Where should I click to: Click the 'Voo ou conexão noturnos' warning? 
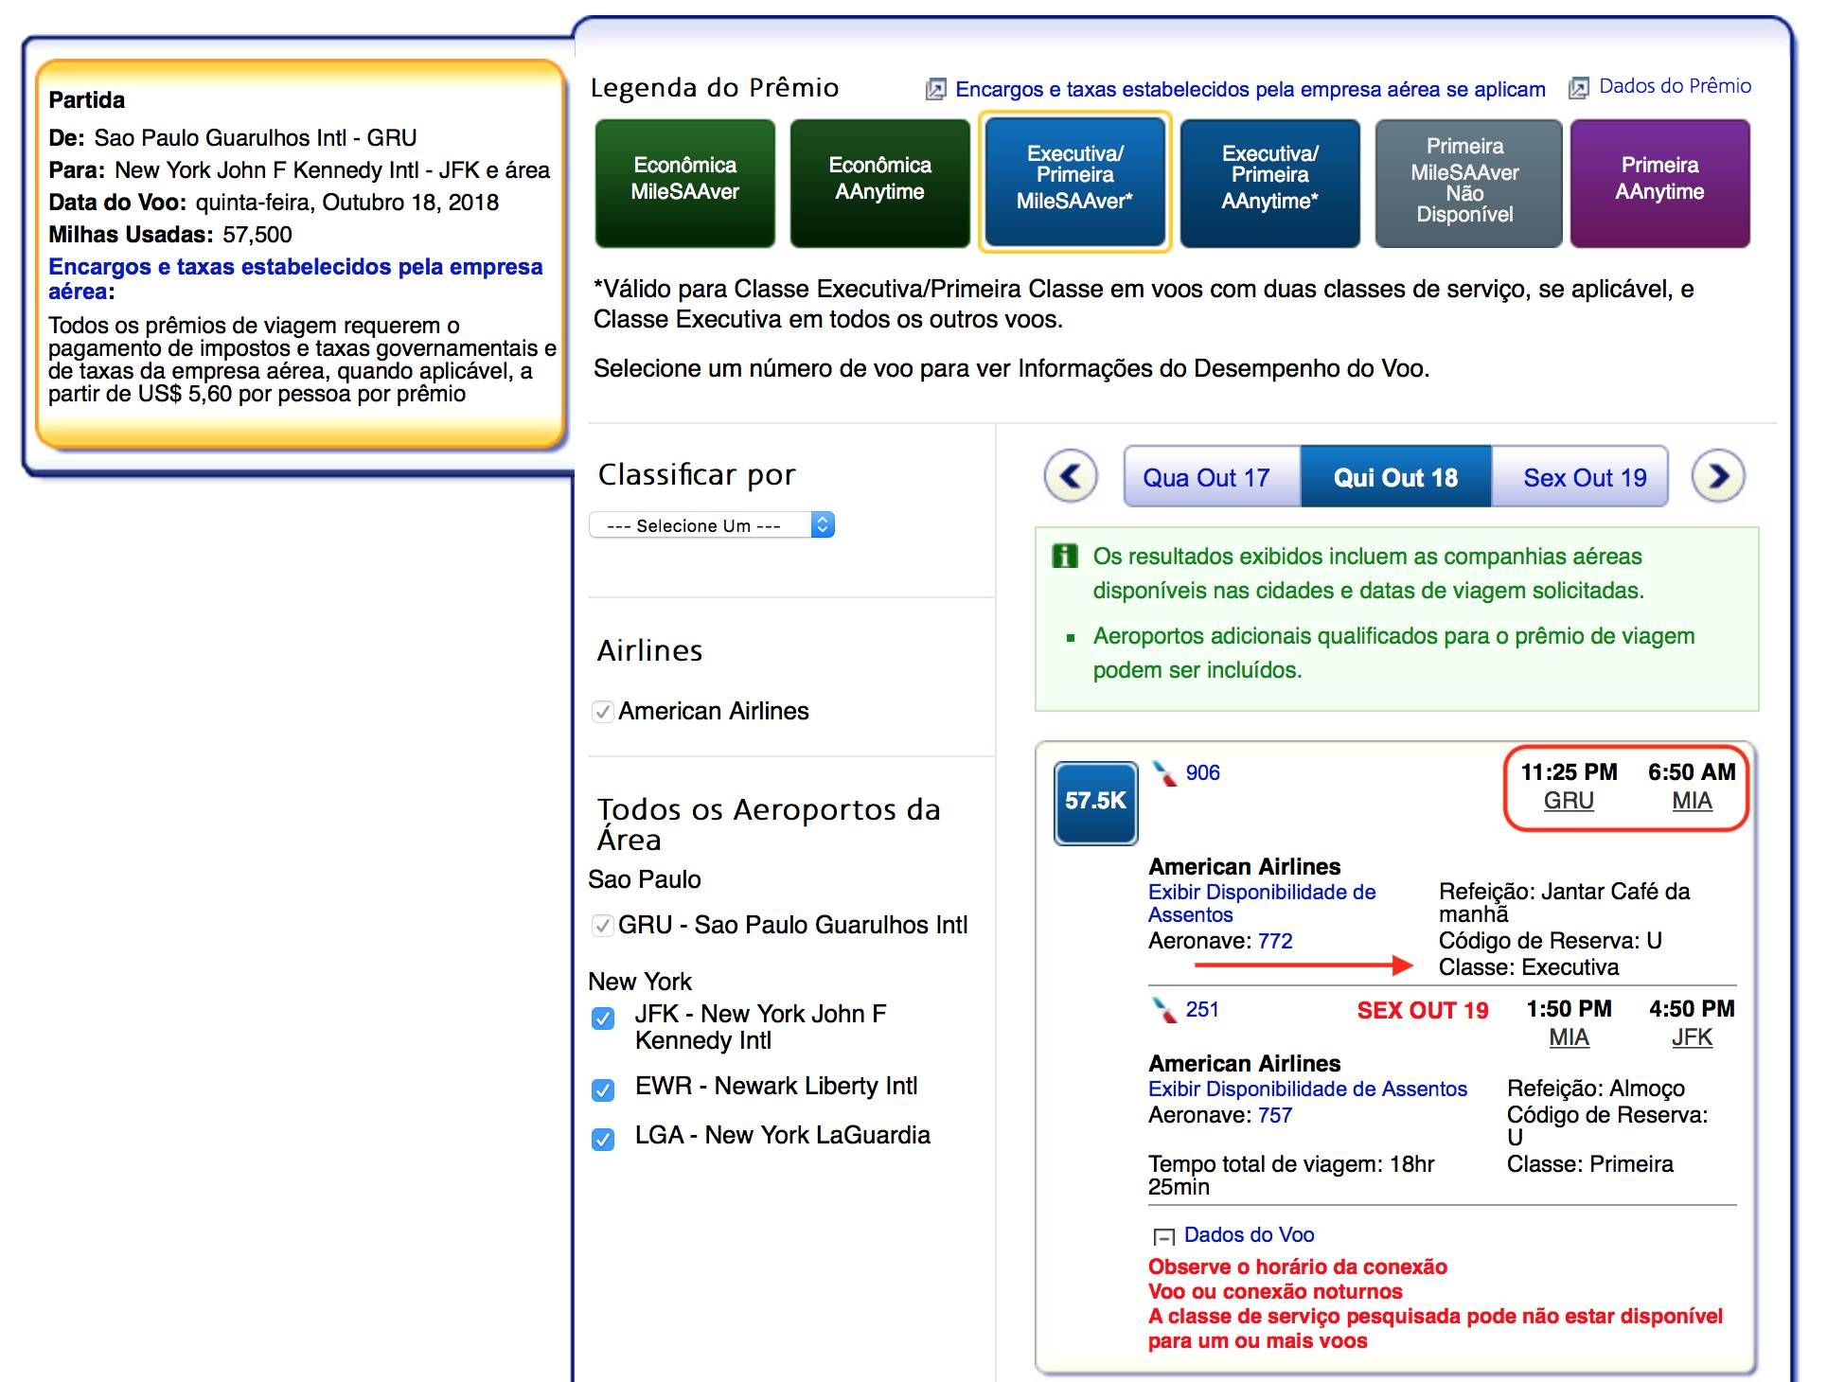[1275, 1291]
